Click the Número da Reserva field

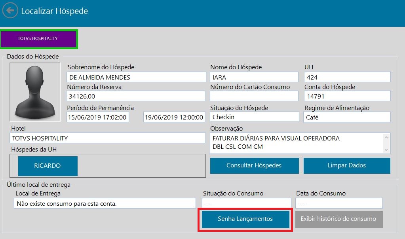[x=136, y=96]
